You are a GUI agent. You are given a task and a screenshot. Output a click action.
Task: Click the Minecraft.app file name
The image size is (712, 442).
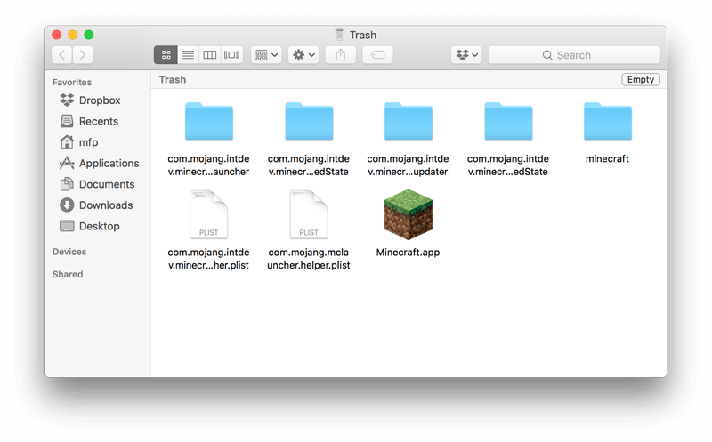pyautogui.click(x=408, y=253)
